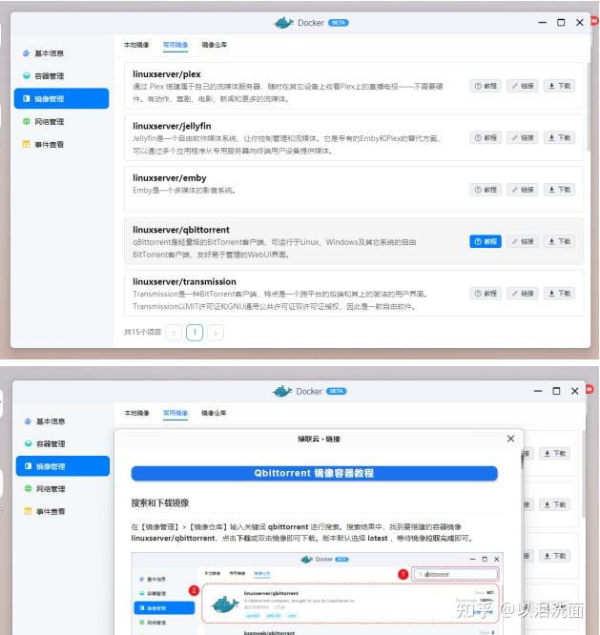Viewport: 600px width, 635px height.
Task: Open 教程 for linuxserver/jellyfin
Action: point(486,137)
